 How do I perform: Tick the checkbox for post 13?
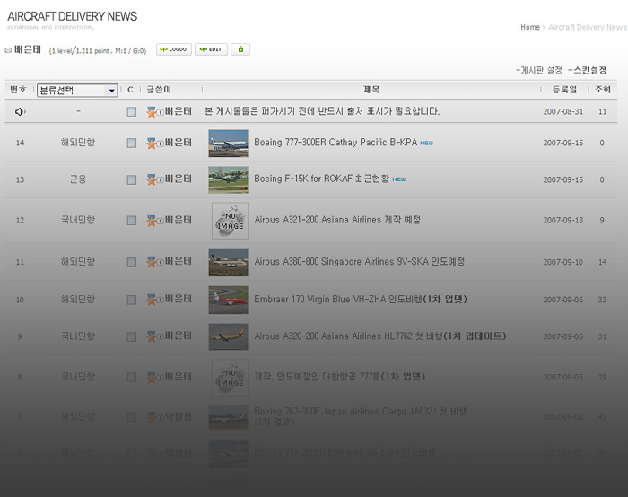coord(131,179)
